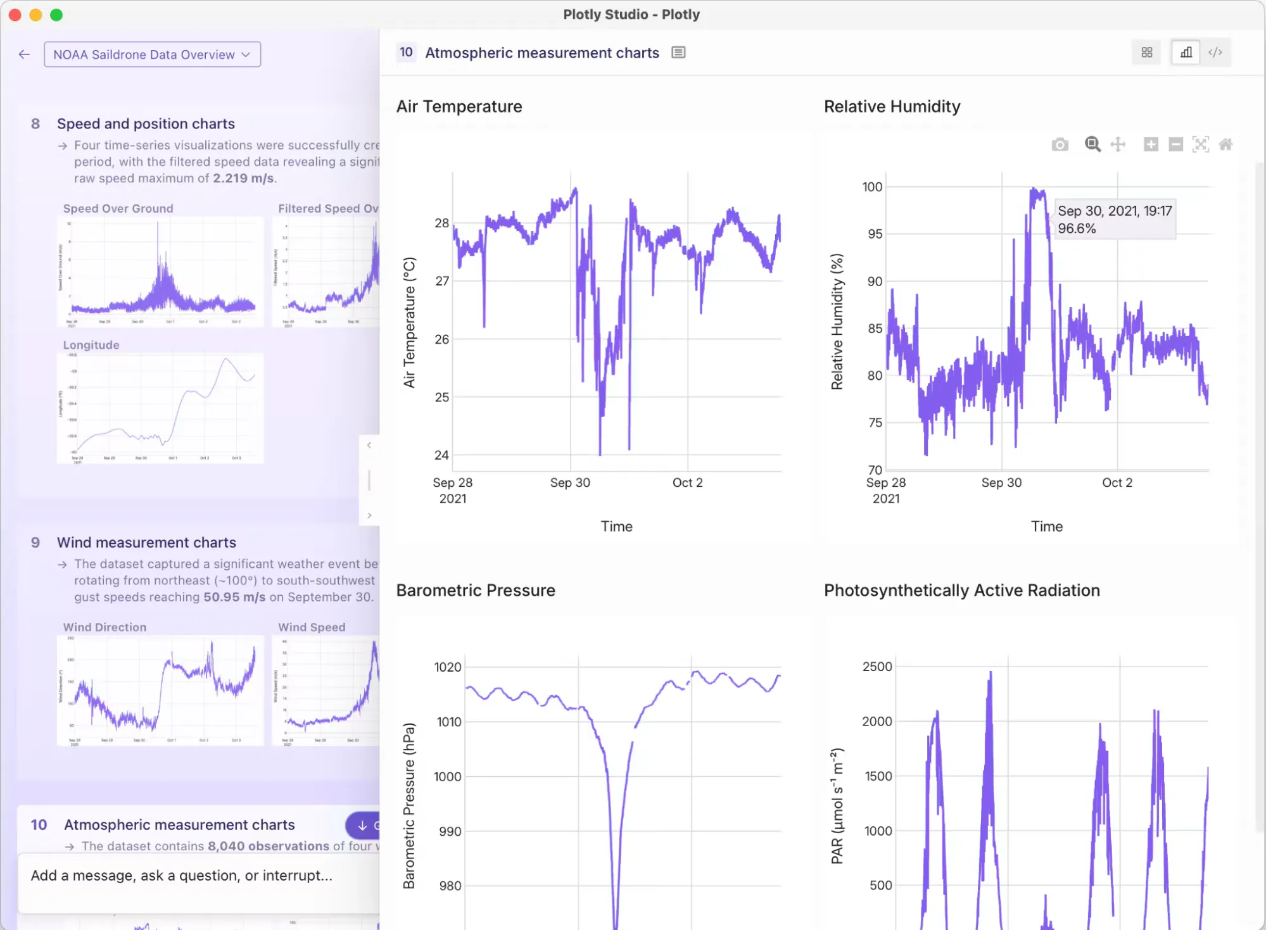
Task: Open the notes icon beside Atmospheric measurement charts
Action: pos(678,53)
